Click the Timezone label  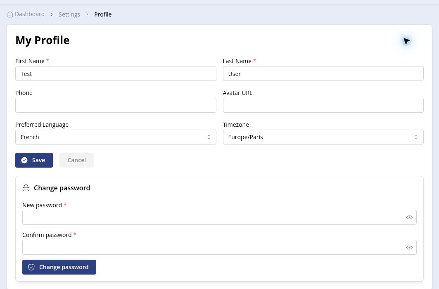click(236, 125)
